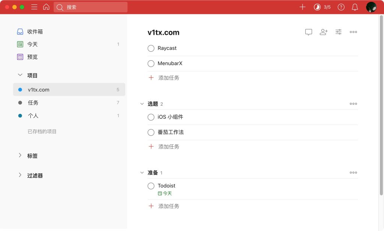This screenshot has height=231, width=384.
Task: Expand the 标签 labels section
Action: point(20,155)
